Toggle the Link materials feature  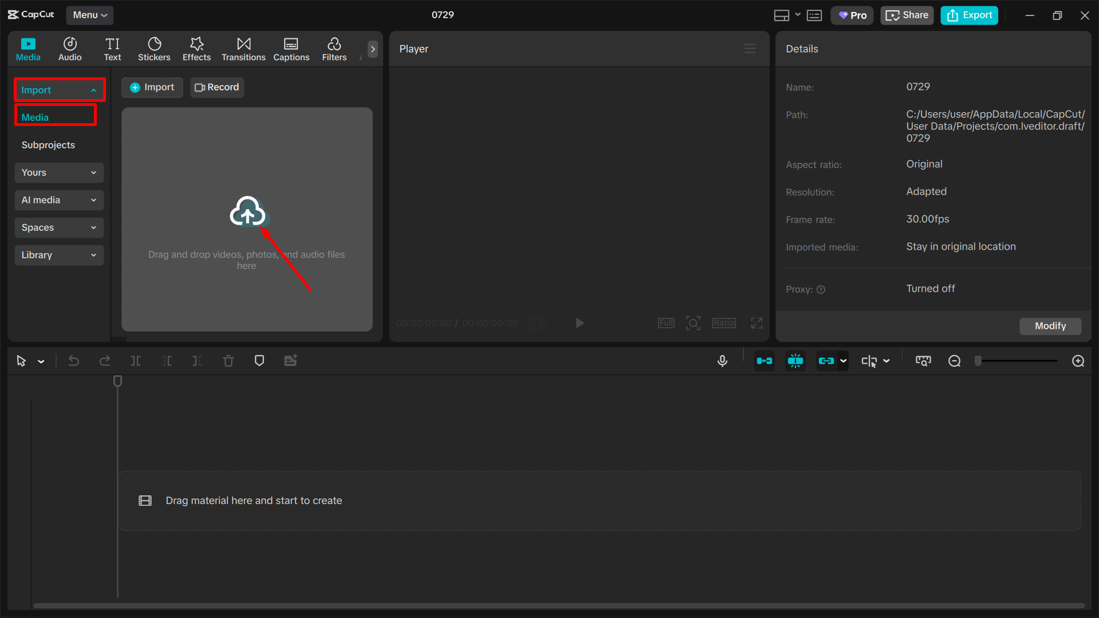pyautogui.click(x=828, y=361)
